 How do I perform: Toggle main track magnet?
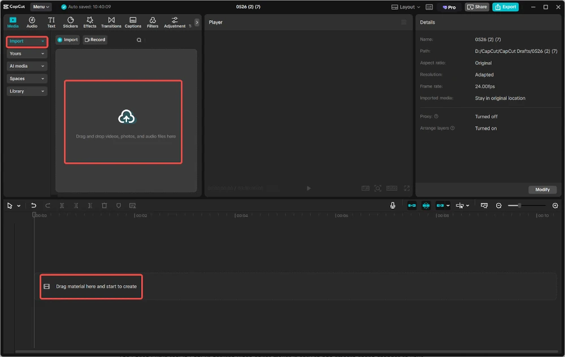(x=412, y=206)
